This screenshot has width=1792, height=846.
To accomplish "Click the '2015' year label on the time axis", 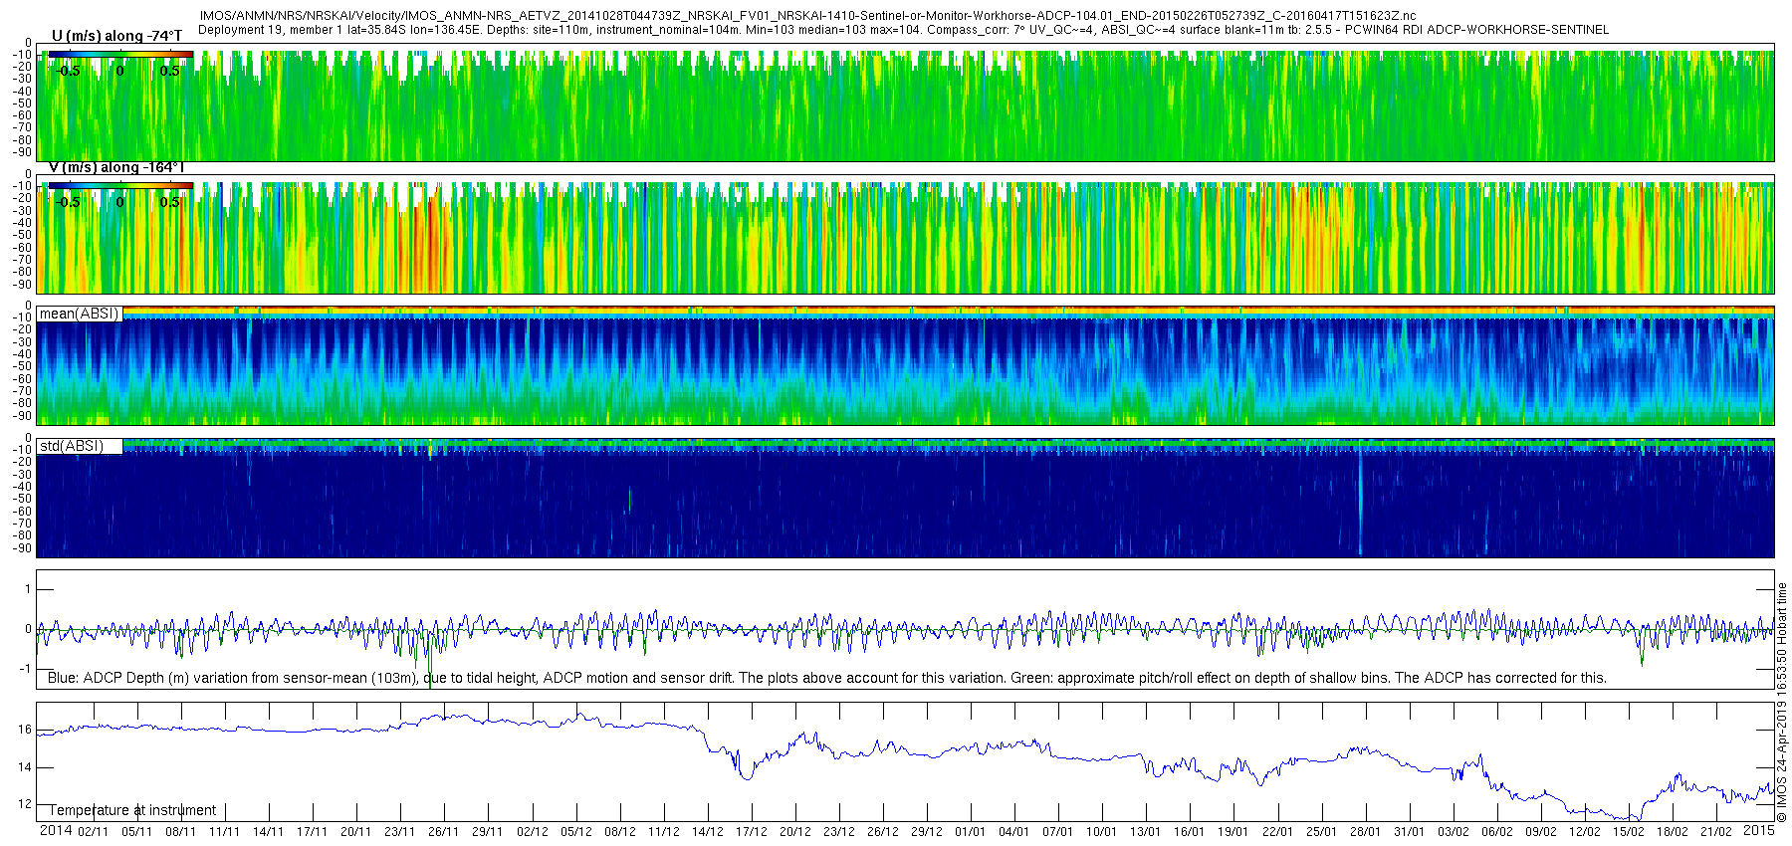I will coord(1760,831).
